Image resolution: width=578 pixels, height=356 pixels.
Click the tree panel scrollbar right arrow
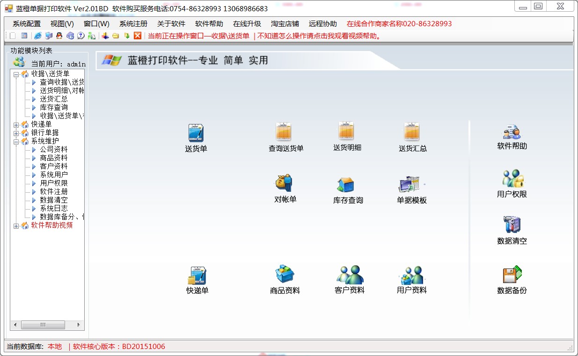point(79,325)
